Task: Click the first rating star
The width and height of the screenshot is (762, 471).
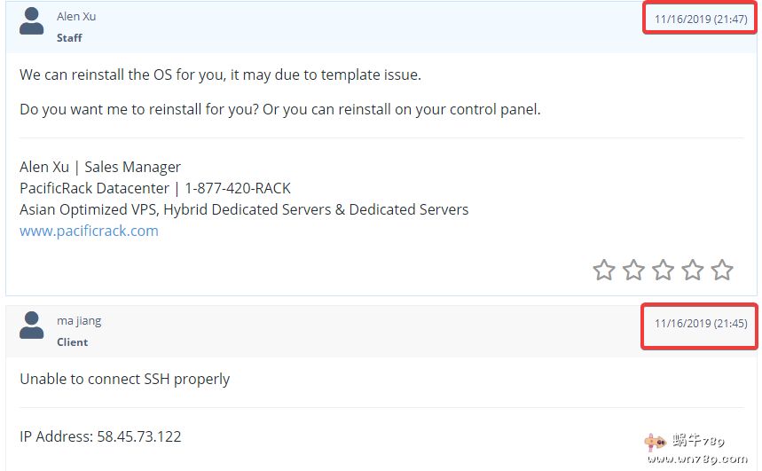Action: click(604, 270)
